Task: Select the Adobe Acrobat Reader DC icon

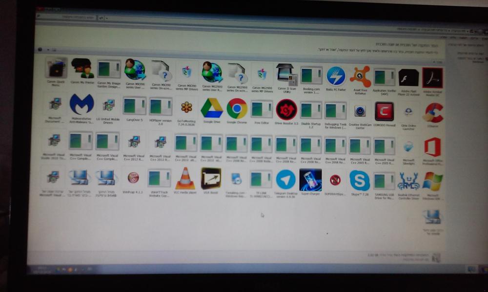Action: [432, 78]
